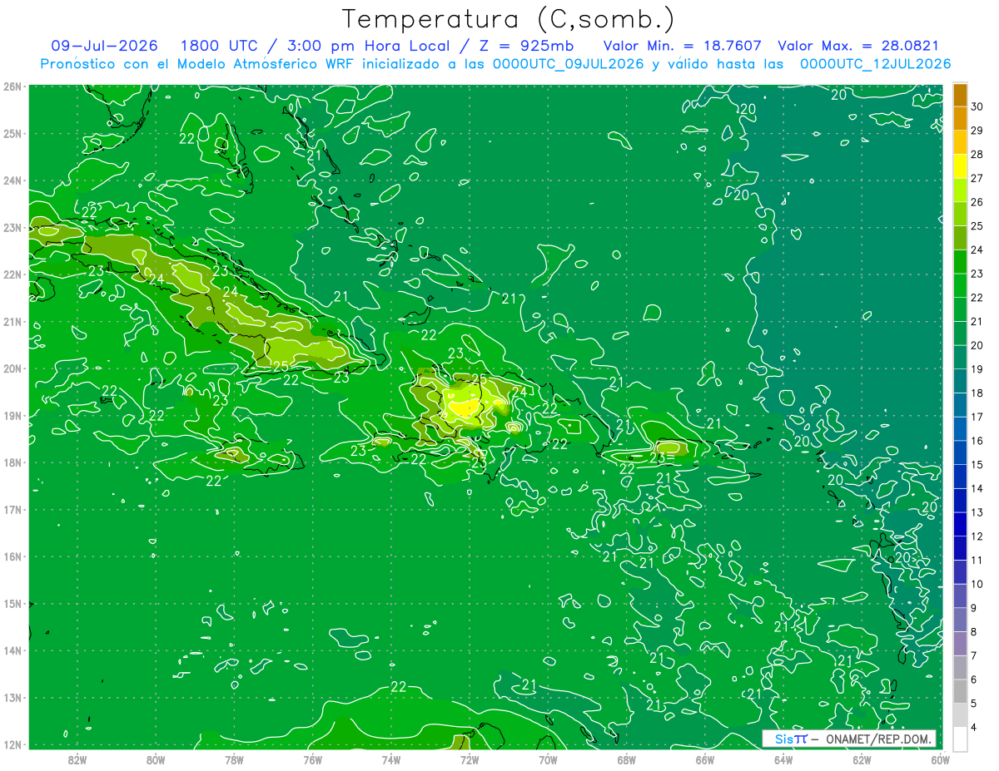Click the '7' value on the color scale
Screen dimensions: 999x771
click(x=976, y=655)
